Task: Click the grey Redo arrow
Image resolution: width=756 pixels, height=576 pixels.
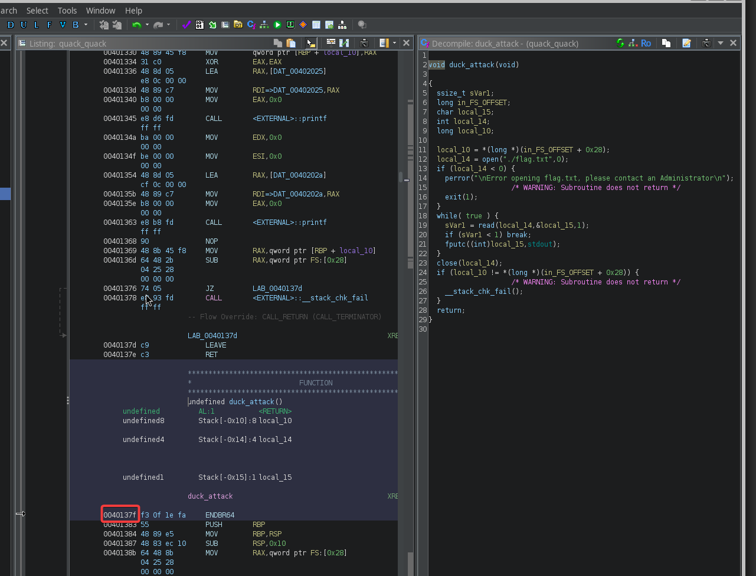Action: coord(158,25)
